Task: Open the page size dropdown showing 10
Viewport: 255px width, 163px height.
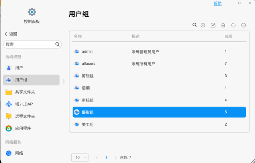Action: click(80, 157)
